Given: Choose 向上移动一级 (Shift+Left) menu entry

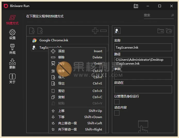Looking at the screenshot, I should click(x=77, y=123).
